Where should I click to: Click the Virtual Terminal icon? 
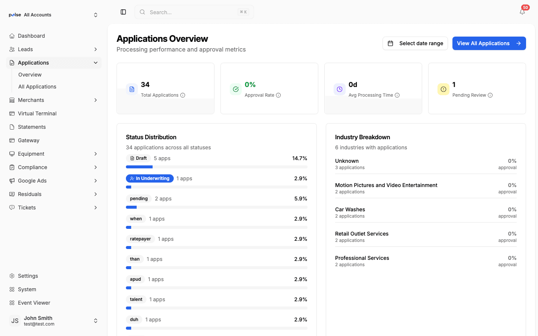point(12,113)
